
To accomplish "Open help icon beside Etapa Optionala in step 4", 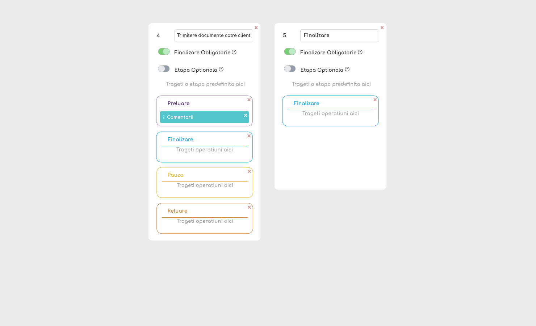I will click(221, 69).
